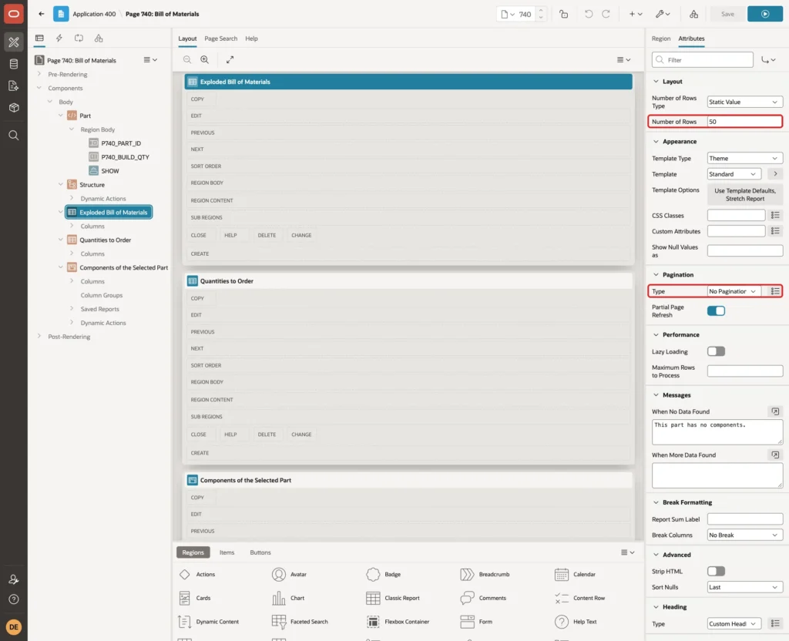The image size is (789, 641).
Task: Select the Quantities to Order tree node
Action: coord(105,240)
